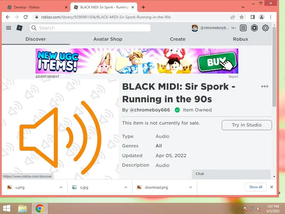Select the BLACK MIDI browser tab
Viewport: 285px width, 214px height.
[x=104, y=7]
